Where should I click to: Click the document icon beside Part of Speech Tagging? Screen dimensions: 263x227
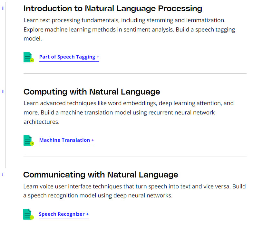point(29,57)
